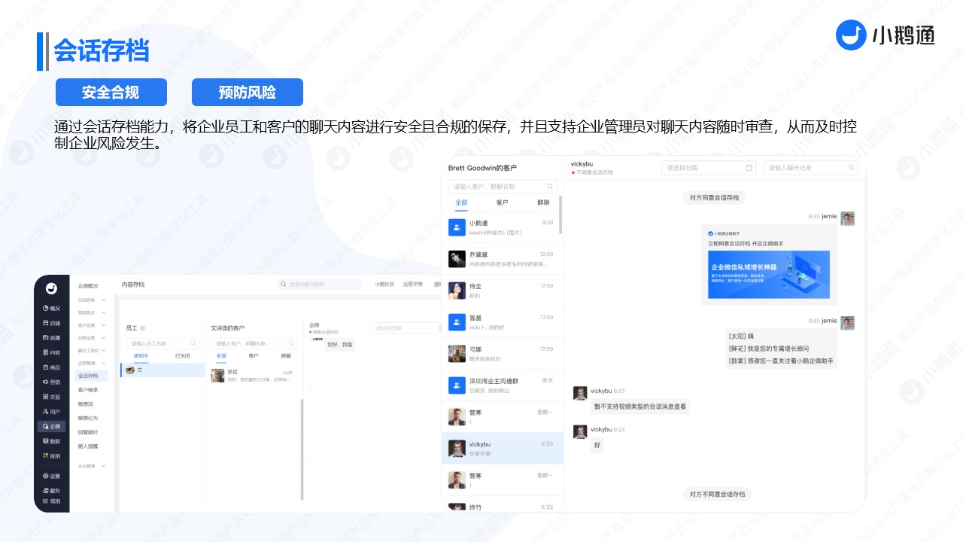Click the scrollbar in Brett Goodwin customer list
The image size is (963, 542).
(x=560, y=215)
